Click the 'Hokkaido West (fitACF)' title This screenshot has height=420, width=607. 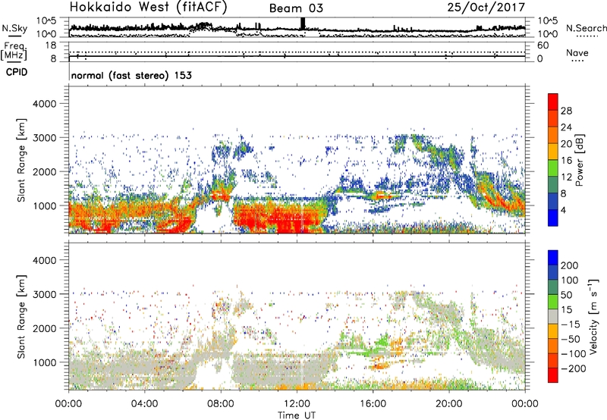point(149,8)
